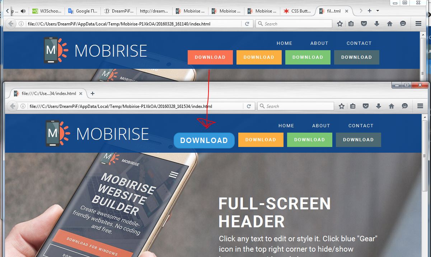Click the site info icon in the rear window URL bar
431x257 pixels.
pyautogui.click(x=21, y=24)
